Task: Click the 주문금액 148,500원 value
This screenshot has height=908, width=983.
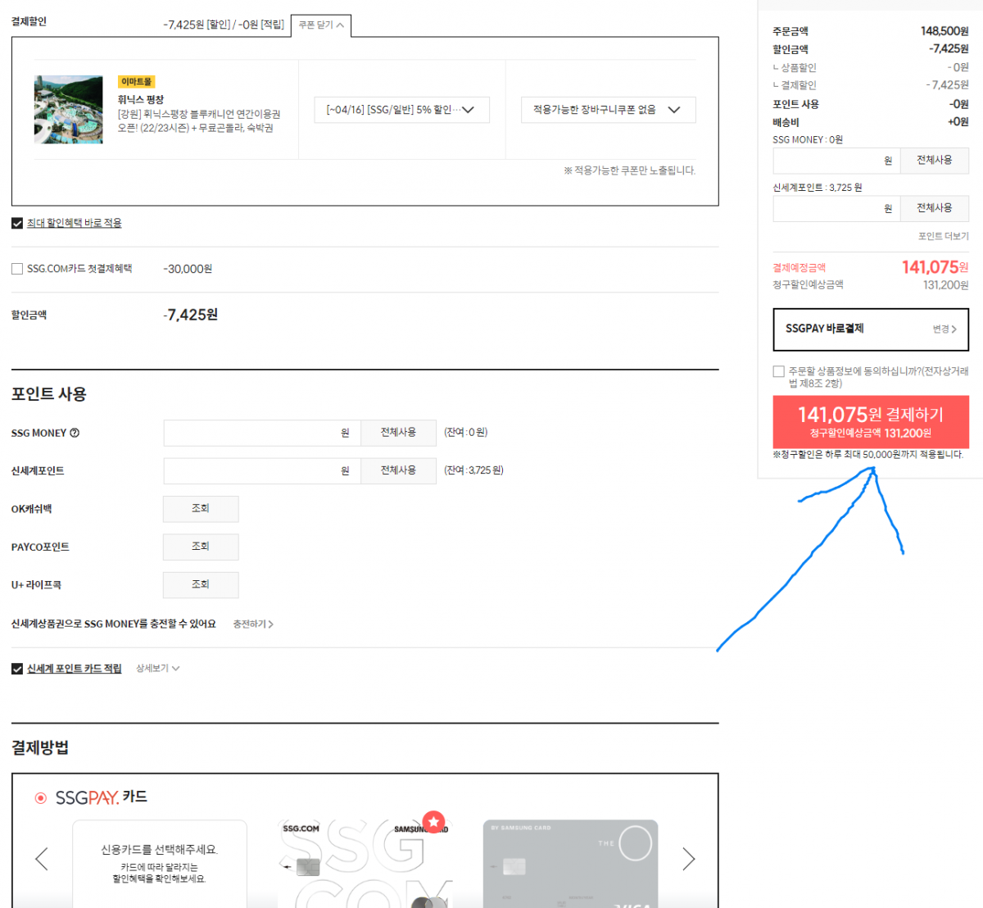Action: [944, 31]
